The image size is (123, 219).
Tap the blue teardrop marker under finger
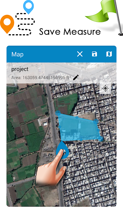point(63,150)
